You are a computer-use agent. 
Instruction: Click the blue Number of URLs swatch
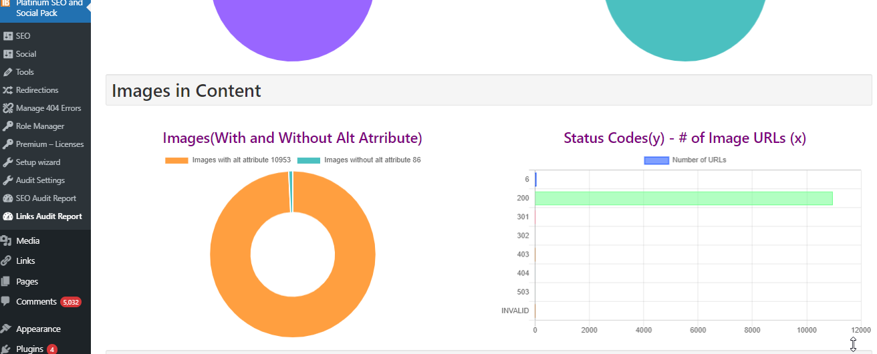[656, 160]
